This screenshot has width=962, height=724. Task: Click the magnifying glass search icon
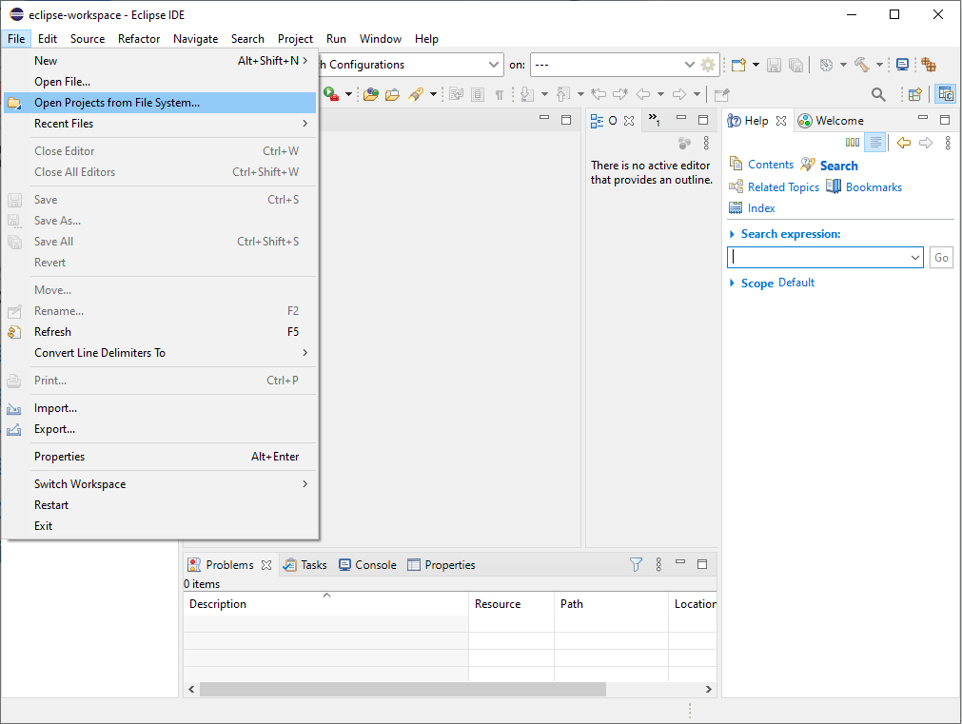pyautogui.click(x=878, y=94)
